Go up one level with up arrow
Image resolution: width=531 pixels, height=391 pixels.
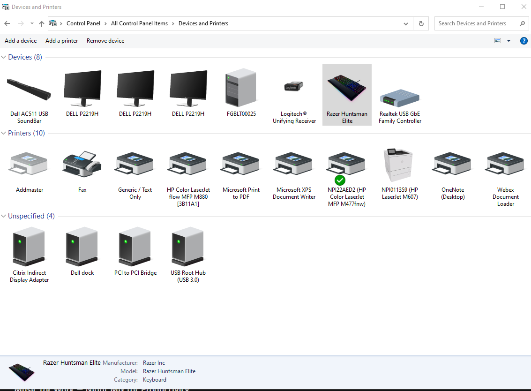pyautogui.click(x=42, y=23)
